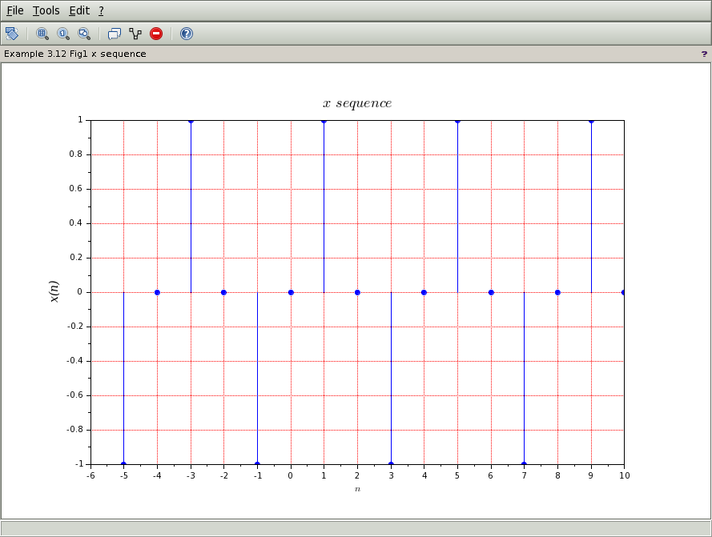Click the data point at n=3 bottom
The width and height of the screenshot is (712, 537).
click(391, 464)
